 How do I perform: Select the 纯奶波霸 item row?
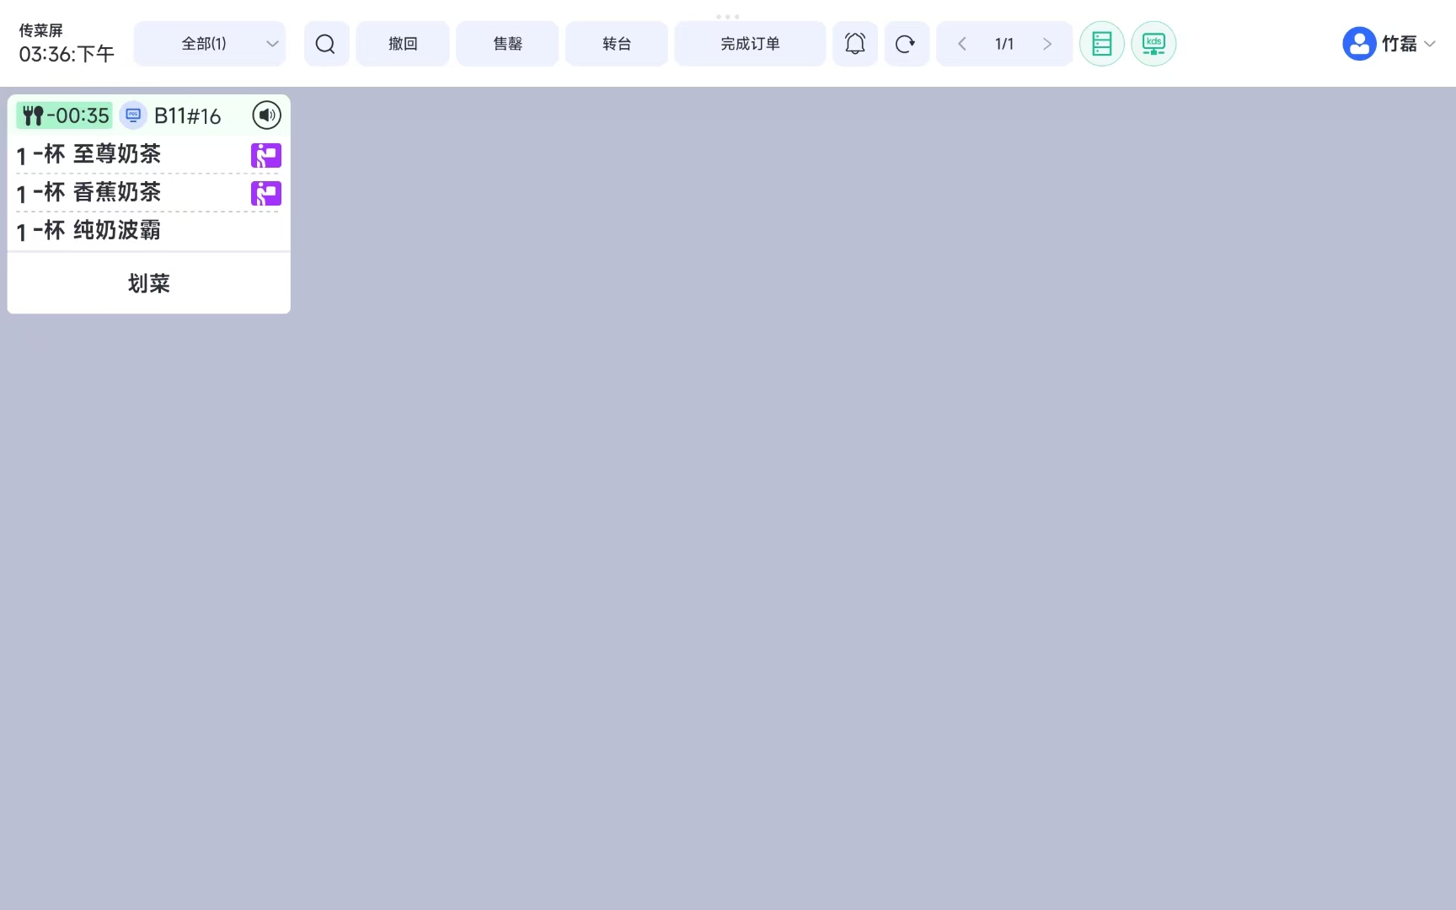click(x=149, y=231)
